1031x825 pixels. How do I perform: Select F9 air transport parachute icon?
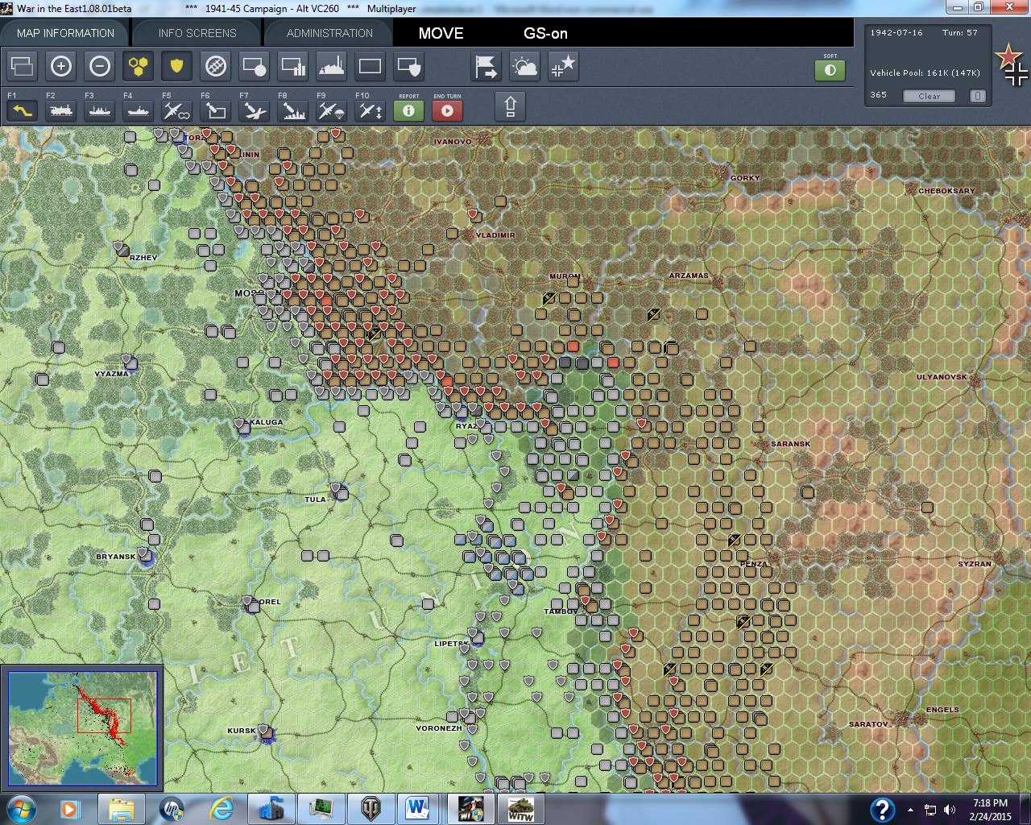click(x=332, y=110)
